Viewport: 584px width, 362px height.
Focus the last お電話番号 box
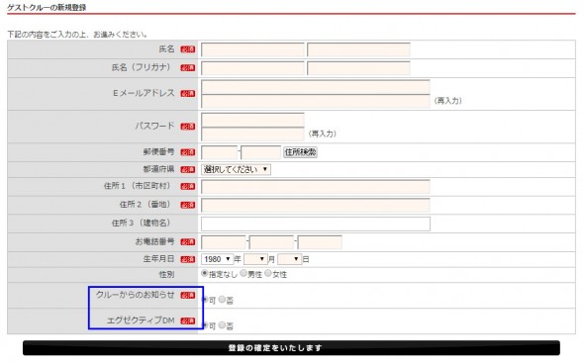pyautogui.click(x=320, y=242)
